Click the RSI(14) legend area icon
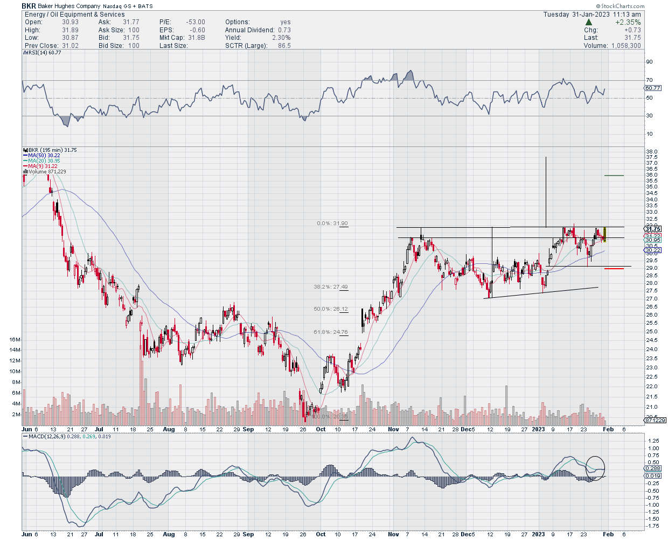Image resolution: width=668 pixels, height=539 pixels. (x=24, y=53)
